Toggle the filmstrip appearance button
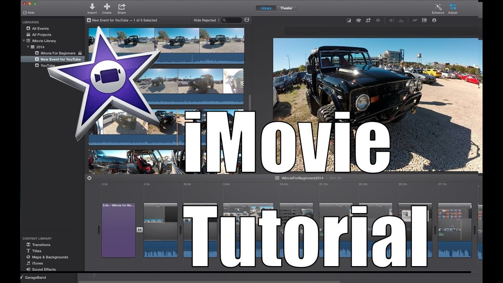Screen dimensions: 503x283 pyautogui.click(x=247, y=20)
